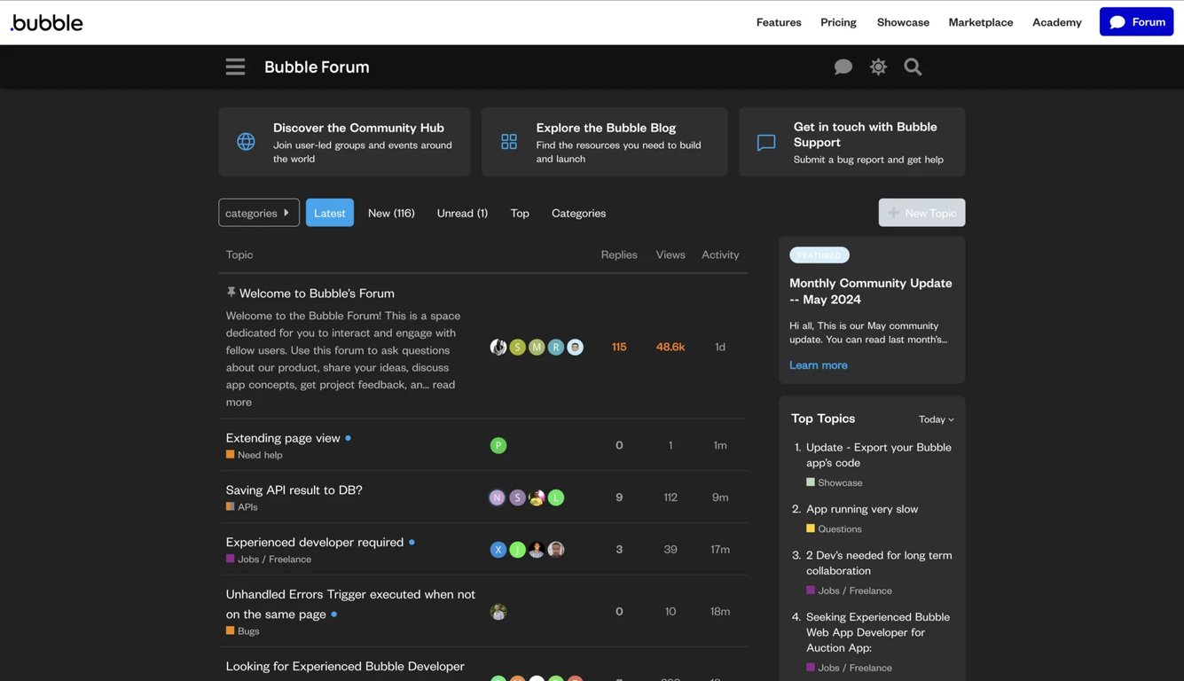Screen dimensions: 1184x681
Task: Open the chat bubble icon in forum header
Action: pyautogui.click(x=843, y=67)
